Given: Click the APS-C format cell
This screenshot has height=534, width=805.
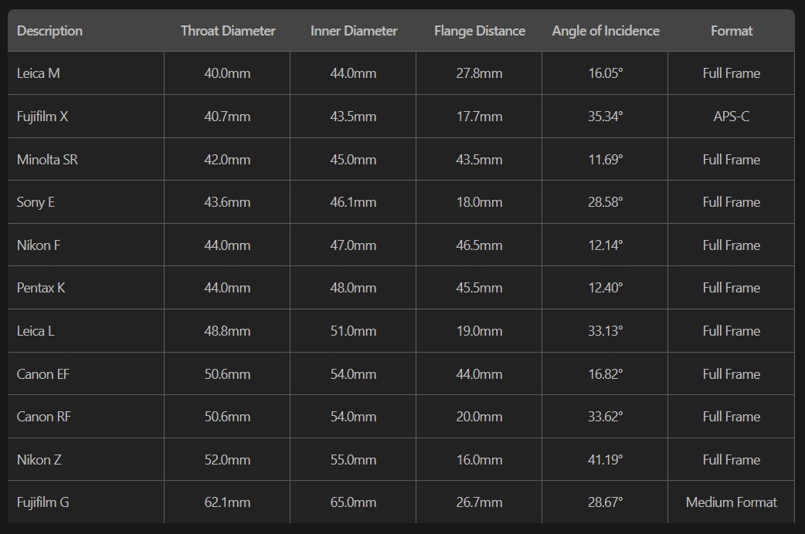Looking at the screenshot, I should [731, 117].
